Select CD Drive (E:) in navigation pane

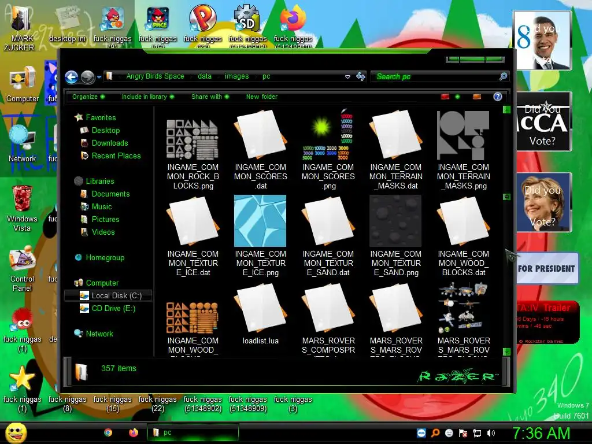pyautogui.click(x=113, y=309)
